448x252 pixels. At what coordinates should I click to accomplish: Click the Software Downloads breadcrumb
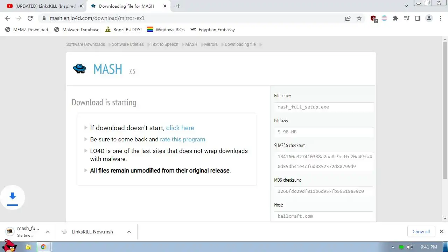(85, 44)
